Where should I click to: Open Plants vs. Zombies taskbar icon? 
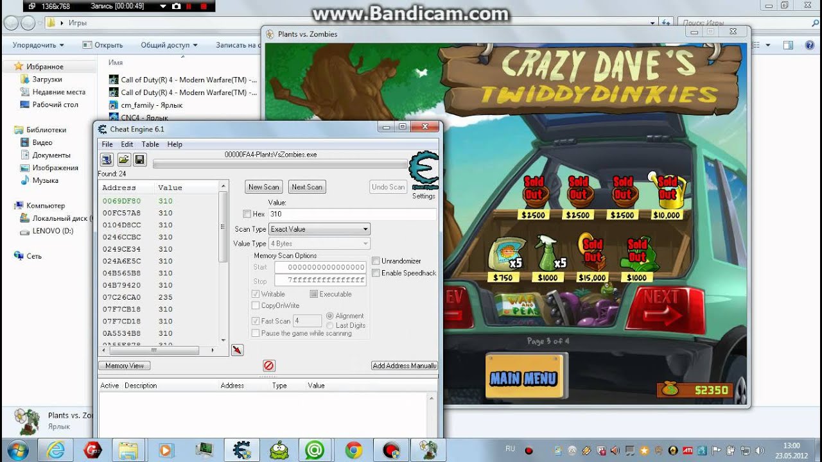(428, 450)
